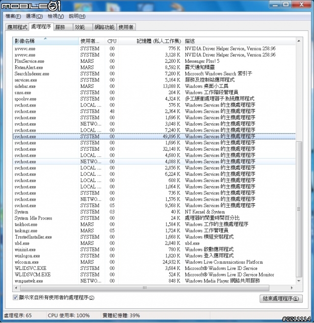The image size is (314, 323).
Task: Select svchost.exe with 9,568 K memory
Action: click(154, 206)
